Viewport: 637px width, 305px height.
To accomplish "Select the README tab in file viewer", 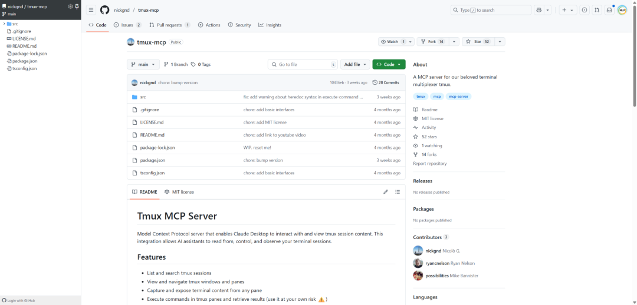I will pos(145,192).
